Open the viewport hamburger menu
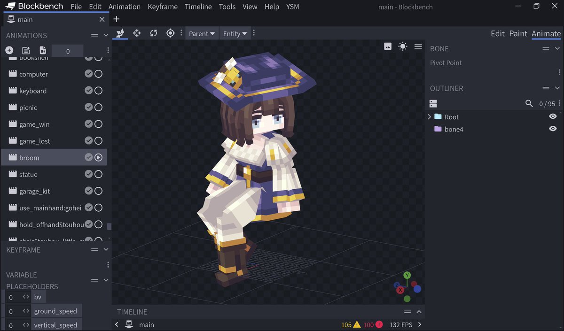This screenshot has width=564, height=331. pos(418,46)
